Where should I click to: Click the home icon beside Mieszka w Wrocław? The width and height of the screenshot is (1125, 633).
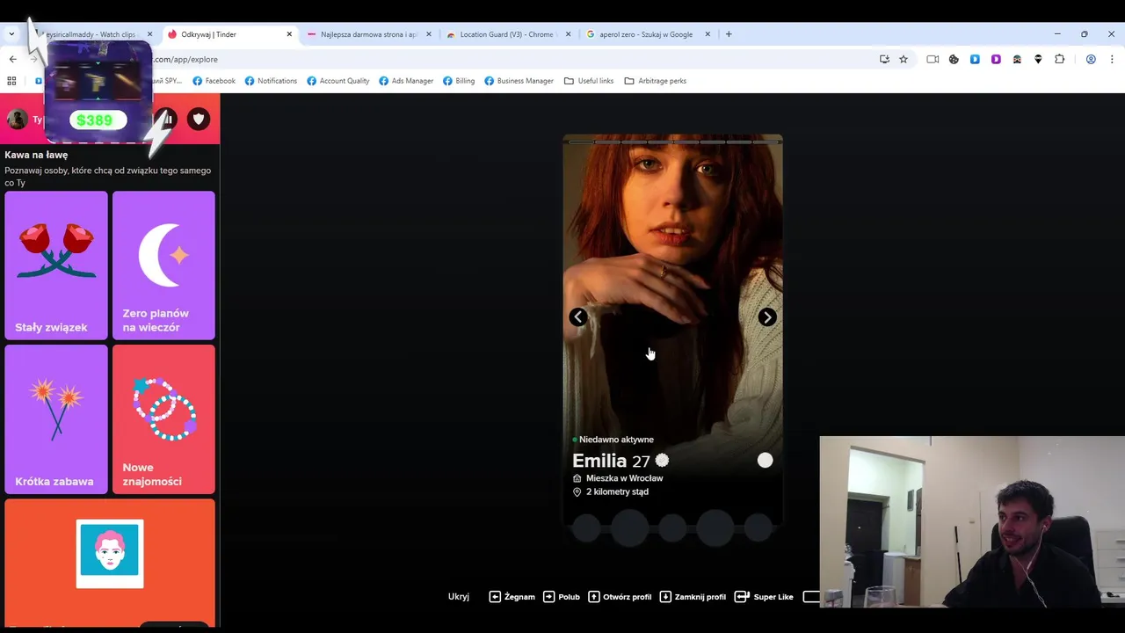coord(577,478)
